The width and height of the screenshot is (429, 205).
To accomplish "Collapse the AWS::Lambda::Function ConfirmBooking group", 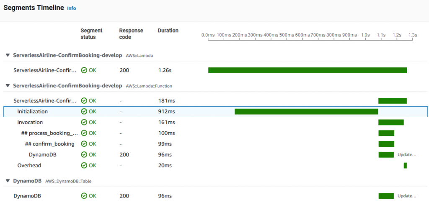I will [8, 86].
